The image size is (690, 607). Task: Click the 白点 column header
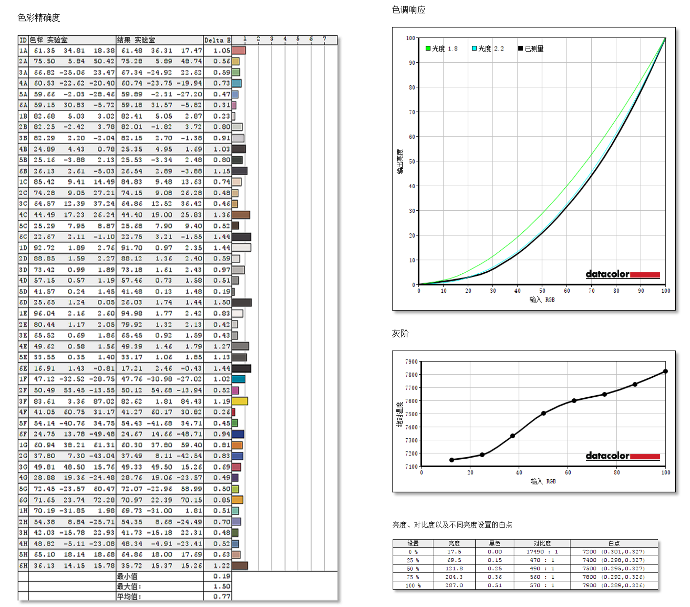coord(614,543)
